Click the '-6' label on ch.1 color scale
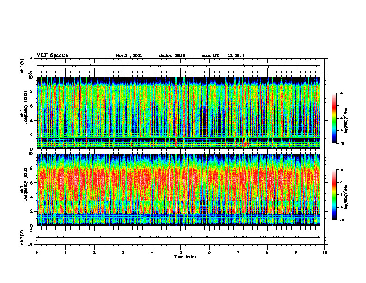Screen dimensions: 366x283 click(x=341, y=93)
